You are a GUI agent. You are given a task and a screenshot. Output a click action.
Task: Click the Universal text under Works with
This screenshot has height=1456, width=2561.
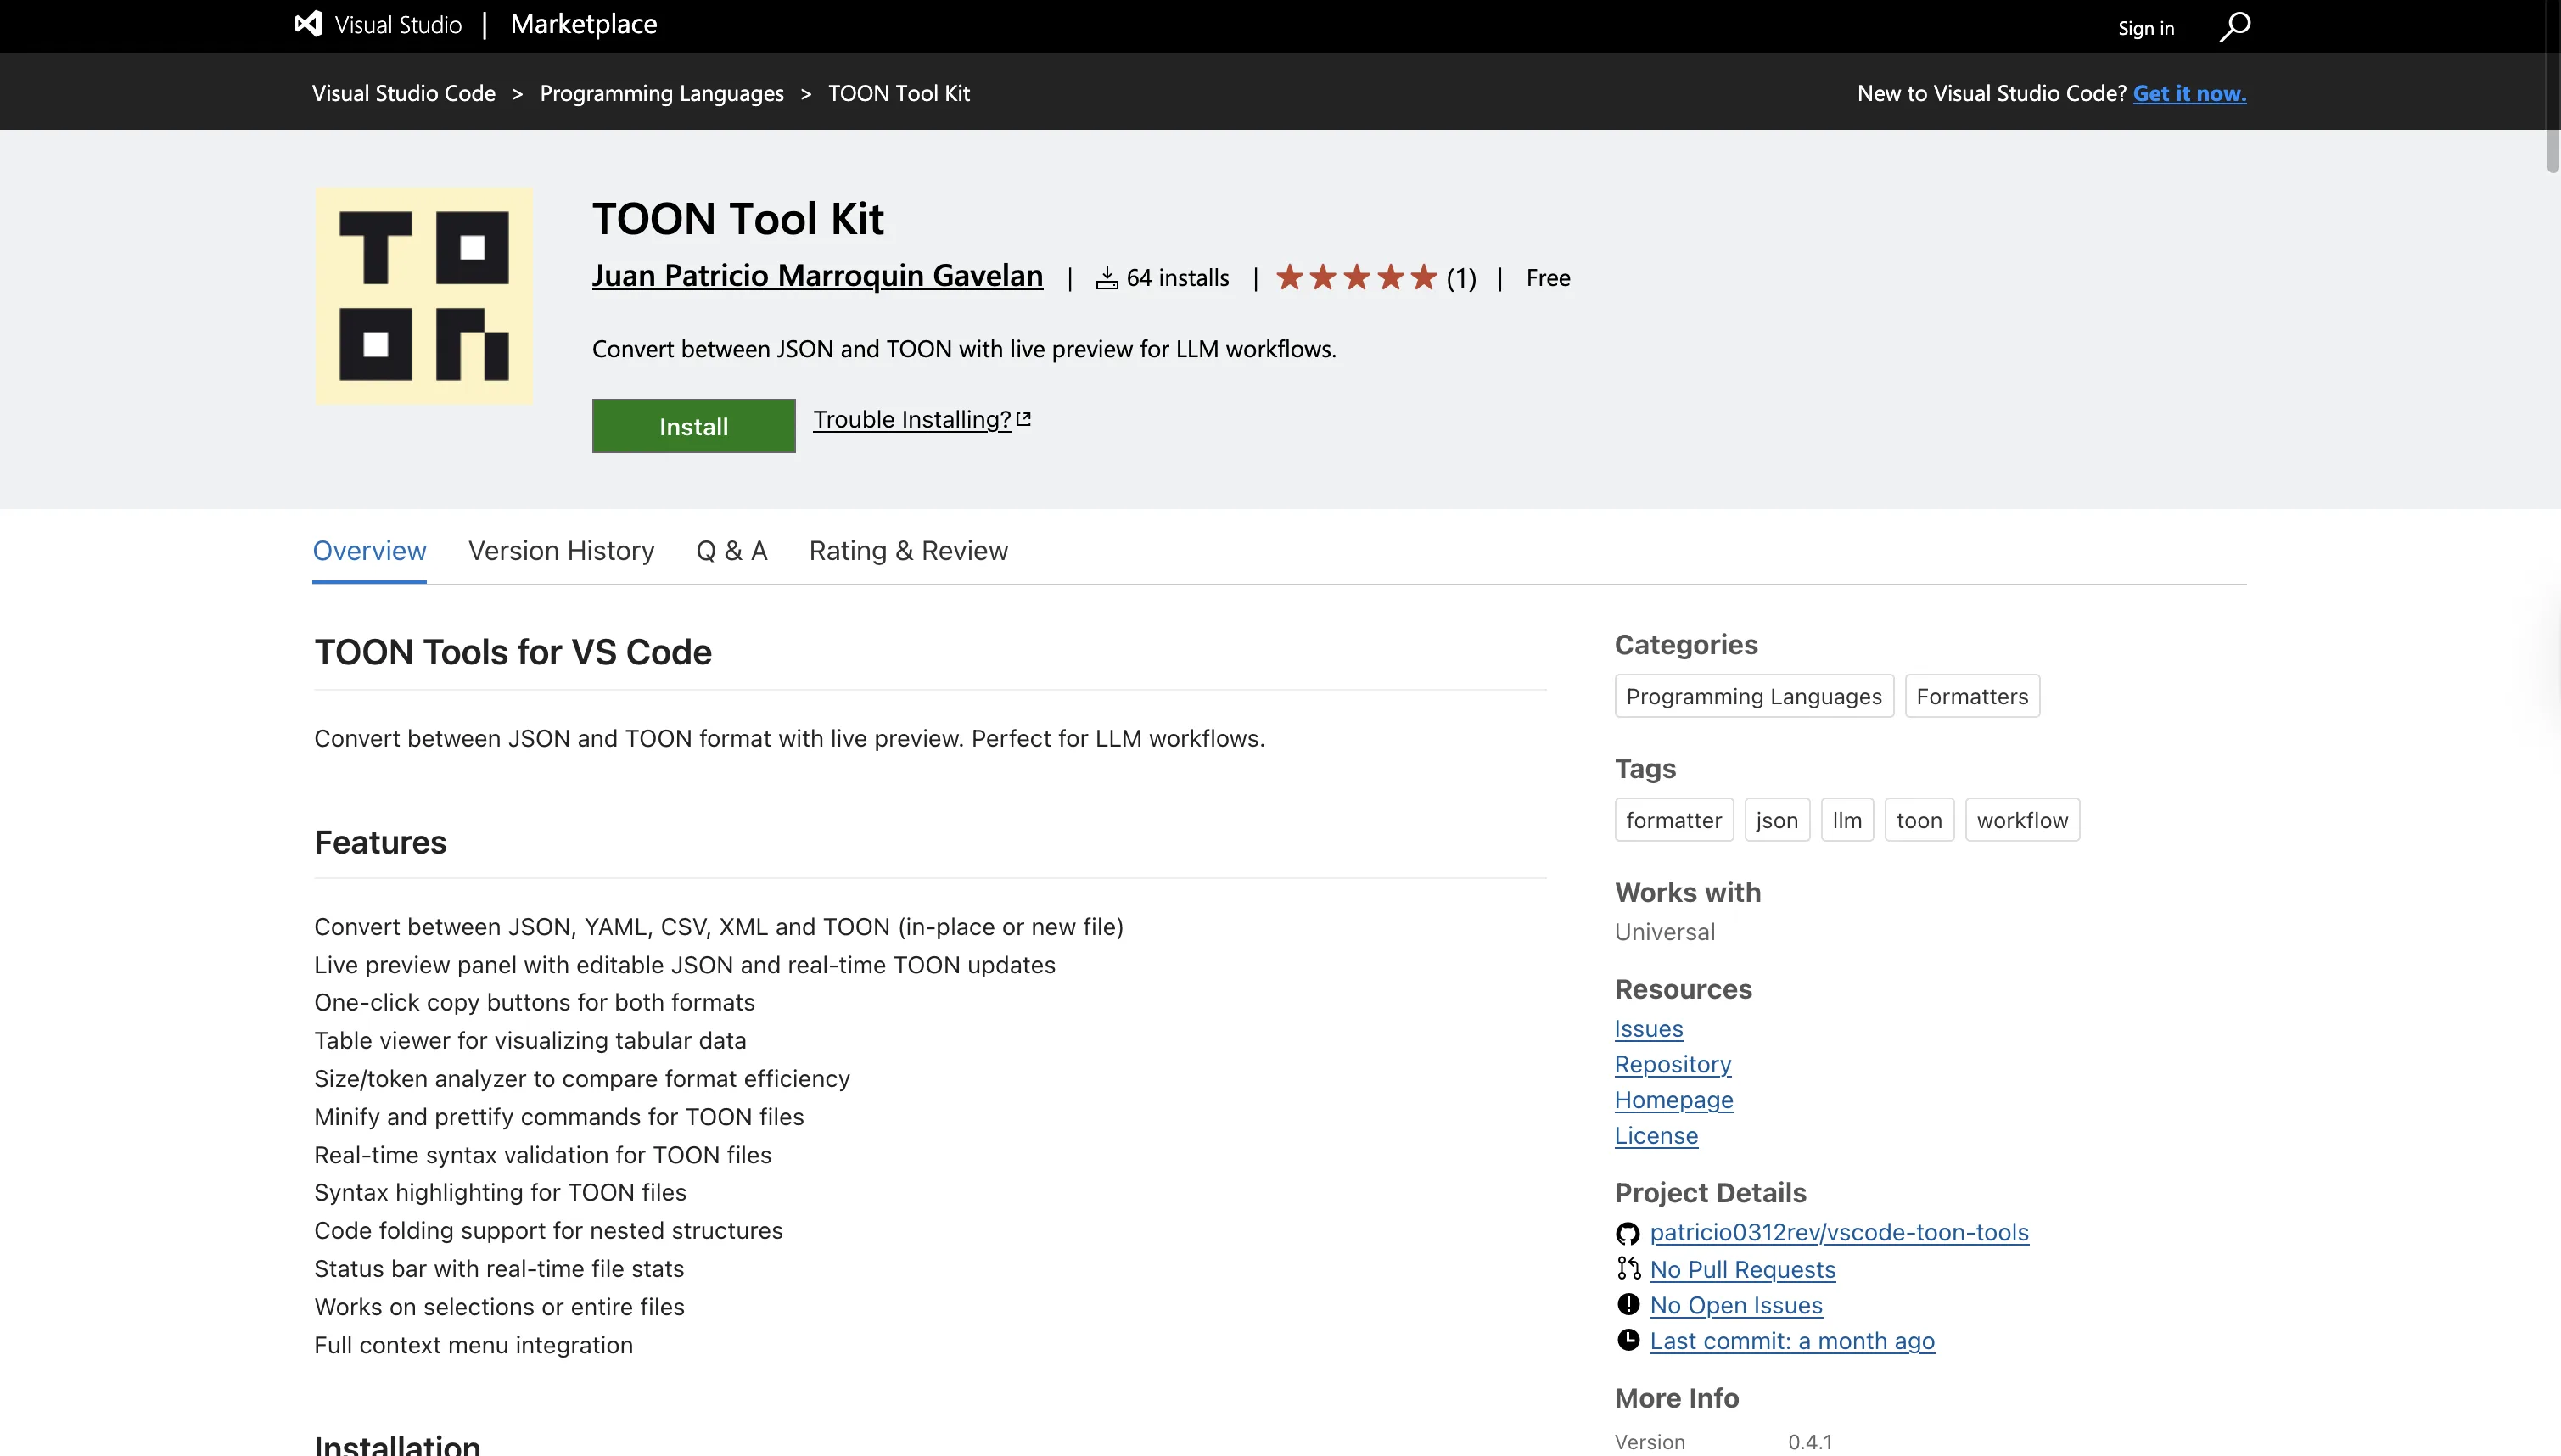tap(1665, 932)
